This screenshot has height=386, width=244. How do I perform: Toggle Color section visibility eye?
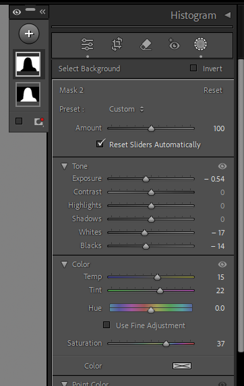point(222,264)
